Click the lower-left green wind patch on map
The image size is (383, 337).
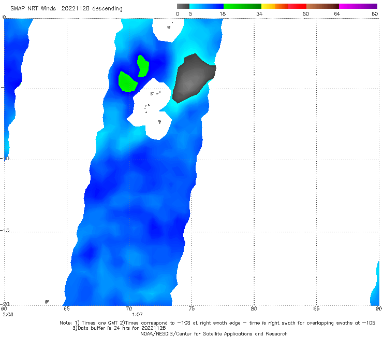[x=127, y=82]
